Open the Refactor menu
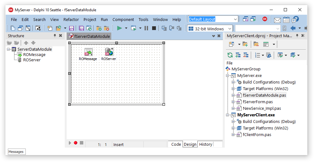Screen dimensions: 314x162 (x=71, y=19)
